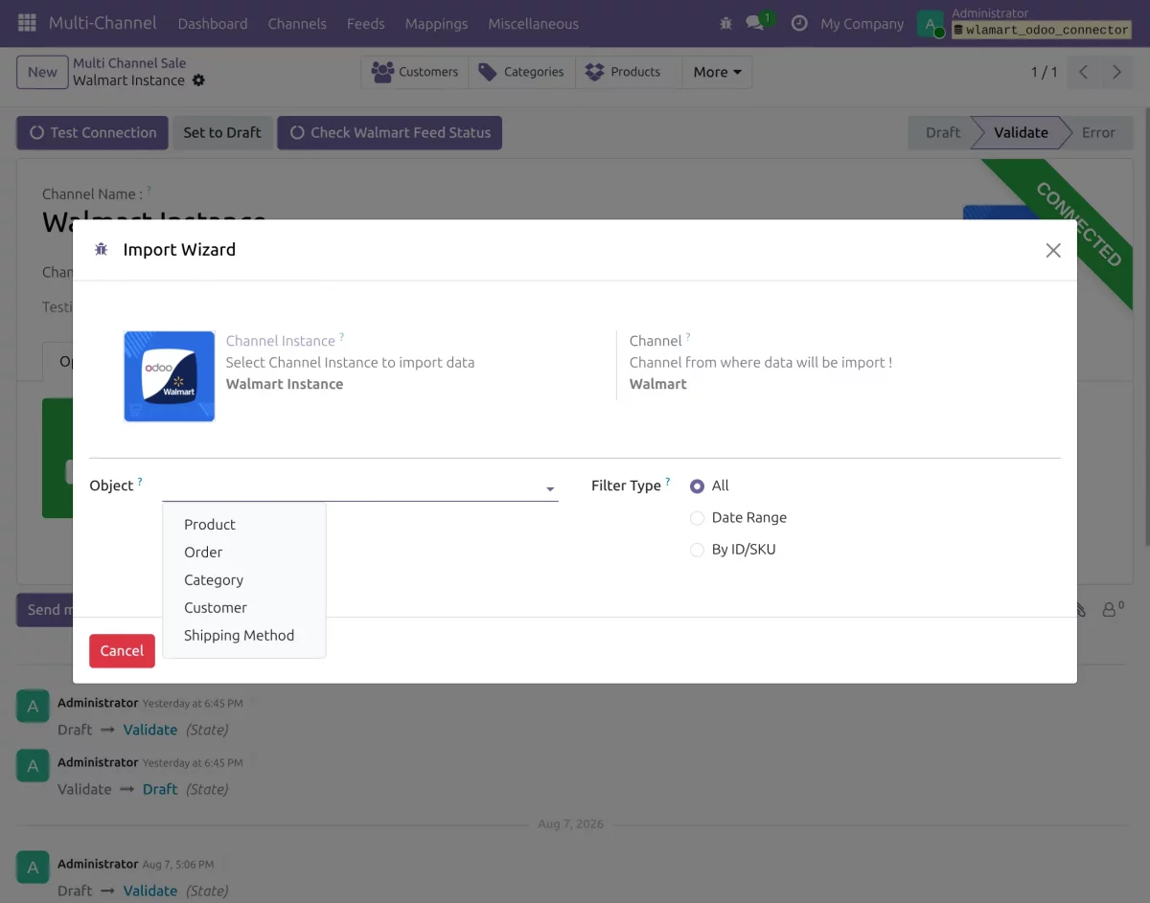Click the Multi Channel Sale breadcrumb link

tap(129, 63)
